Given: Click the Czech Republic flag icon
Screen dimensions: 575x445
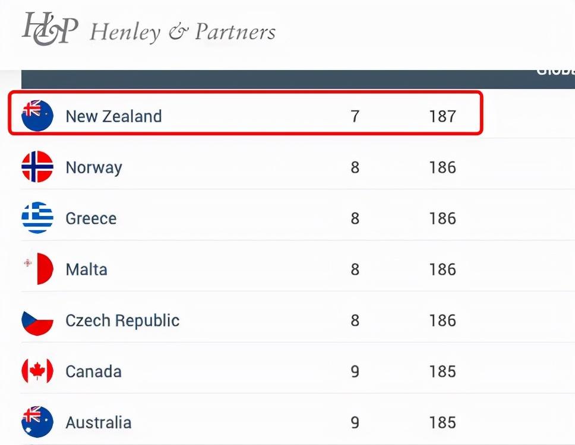Looking at the screenshot, I should (x=37, y=320).
